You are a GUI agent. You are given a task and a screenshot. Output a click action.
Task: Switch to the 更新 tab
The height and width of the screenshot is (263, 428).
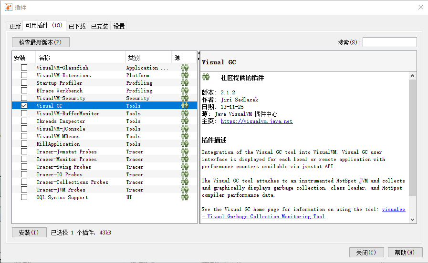15,26
